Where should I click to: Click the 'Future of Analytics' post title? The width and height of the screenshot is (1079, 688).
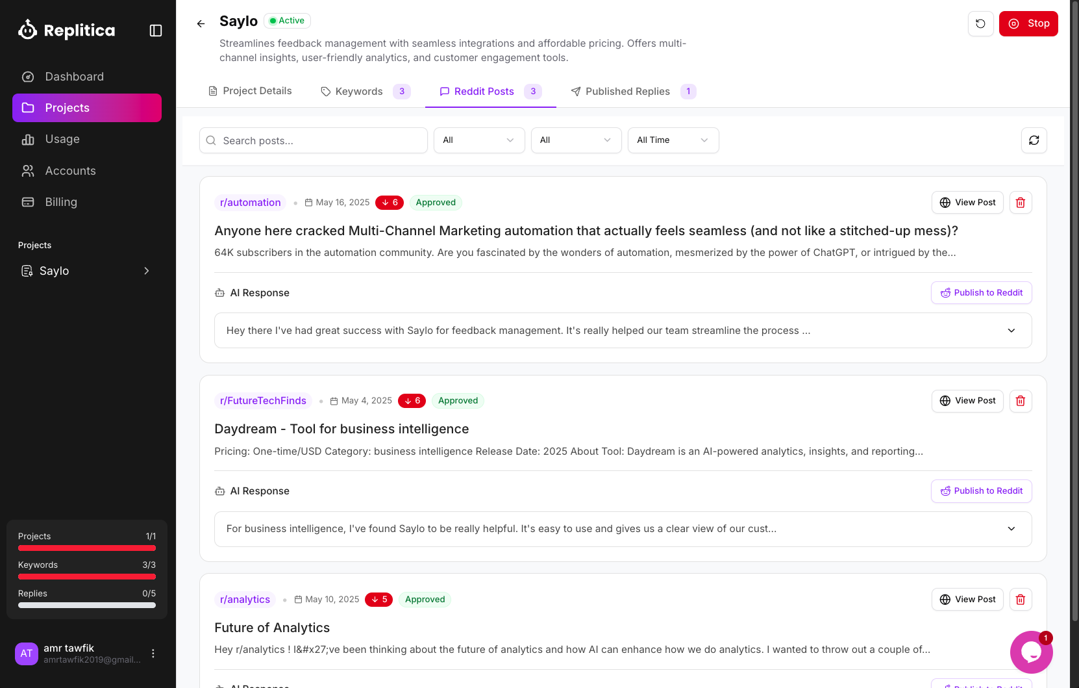click(272, 628)
